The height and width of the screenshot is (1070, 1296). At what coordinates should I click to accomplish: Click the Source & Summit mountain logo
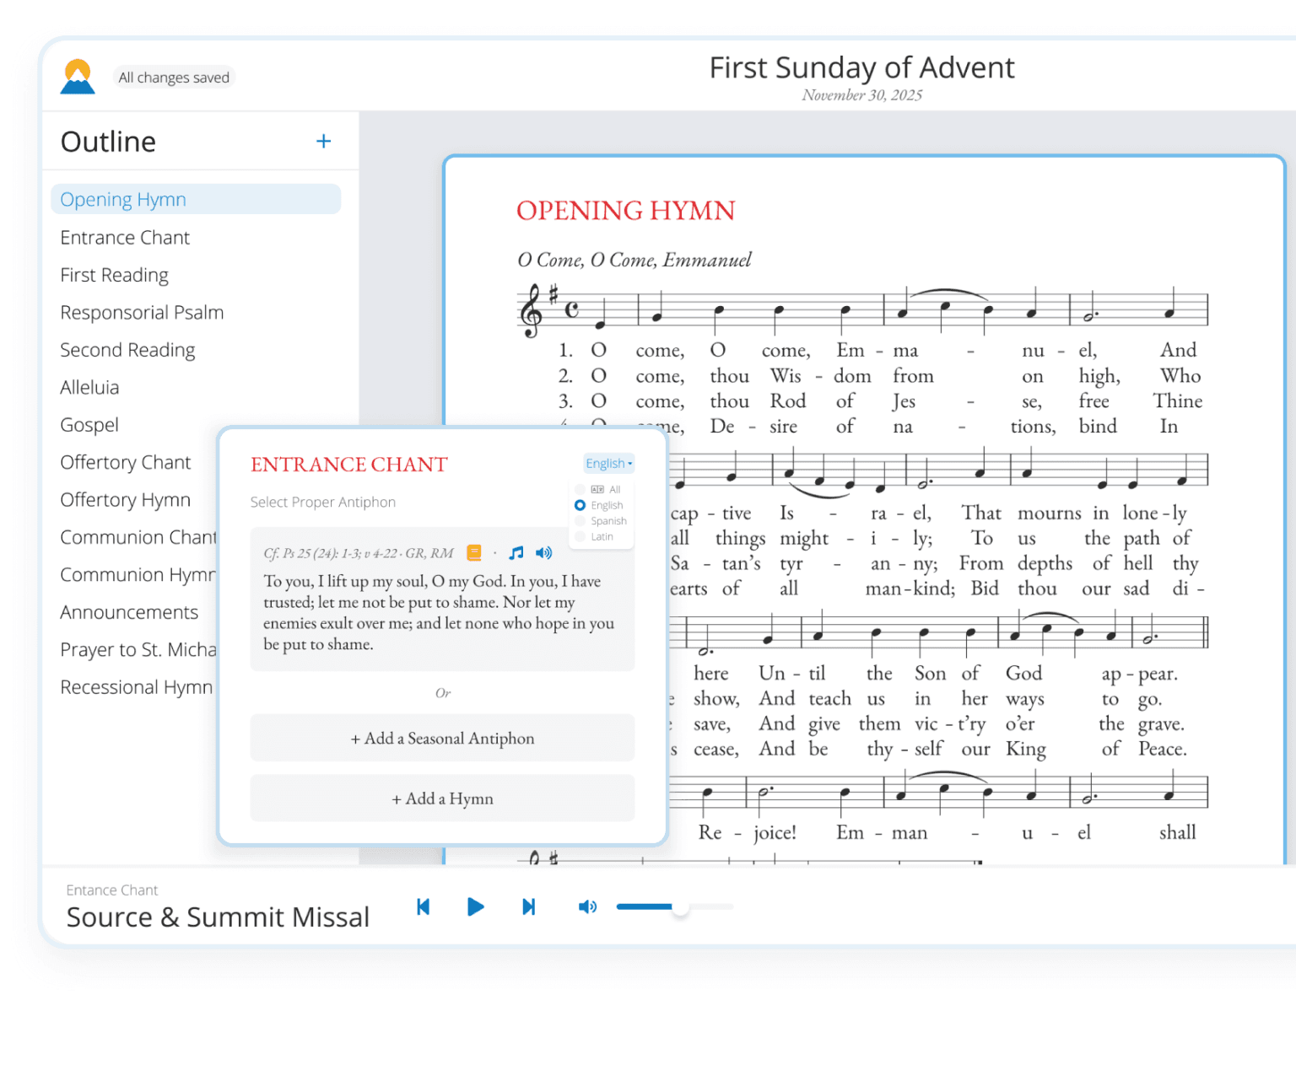click(78, 77)
